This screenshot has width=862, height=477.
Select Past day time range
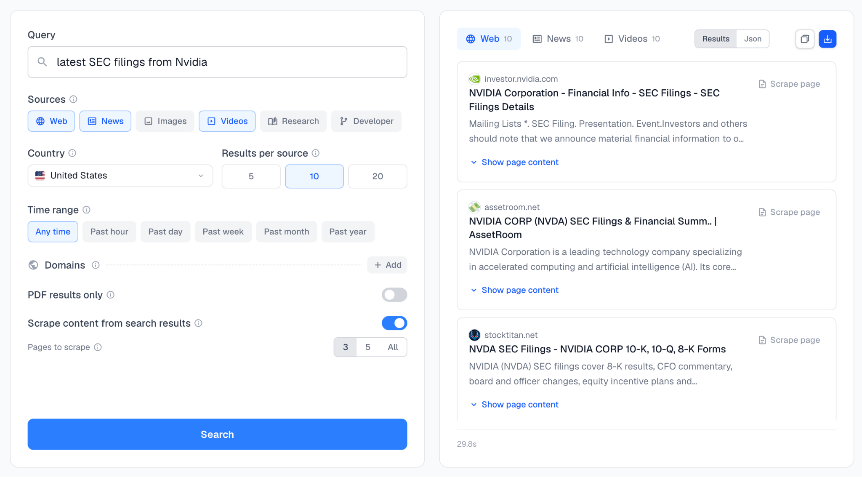(x=165, y=232)
